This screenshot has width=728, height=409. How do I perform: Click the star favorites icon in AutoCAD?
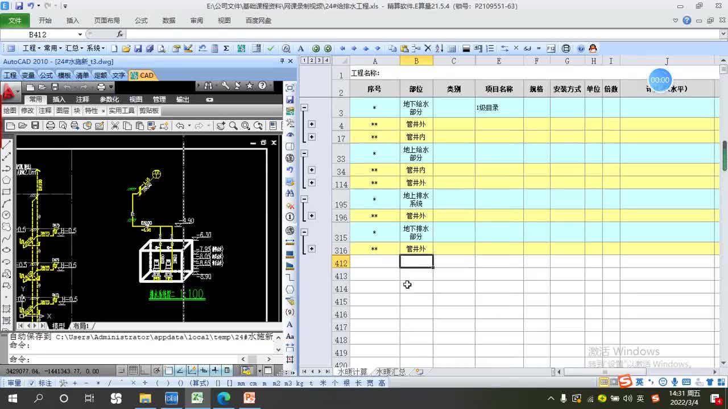250,86
